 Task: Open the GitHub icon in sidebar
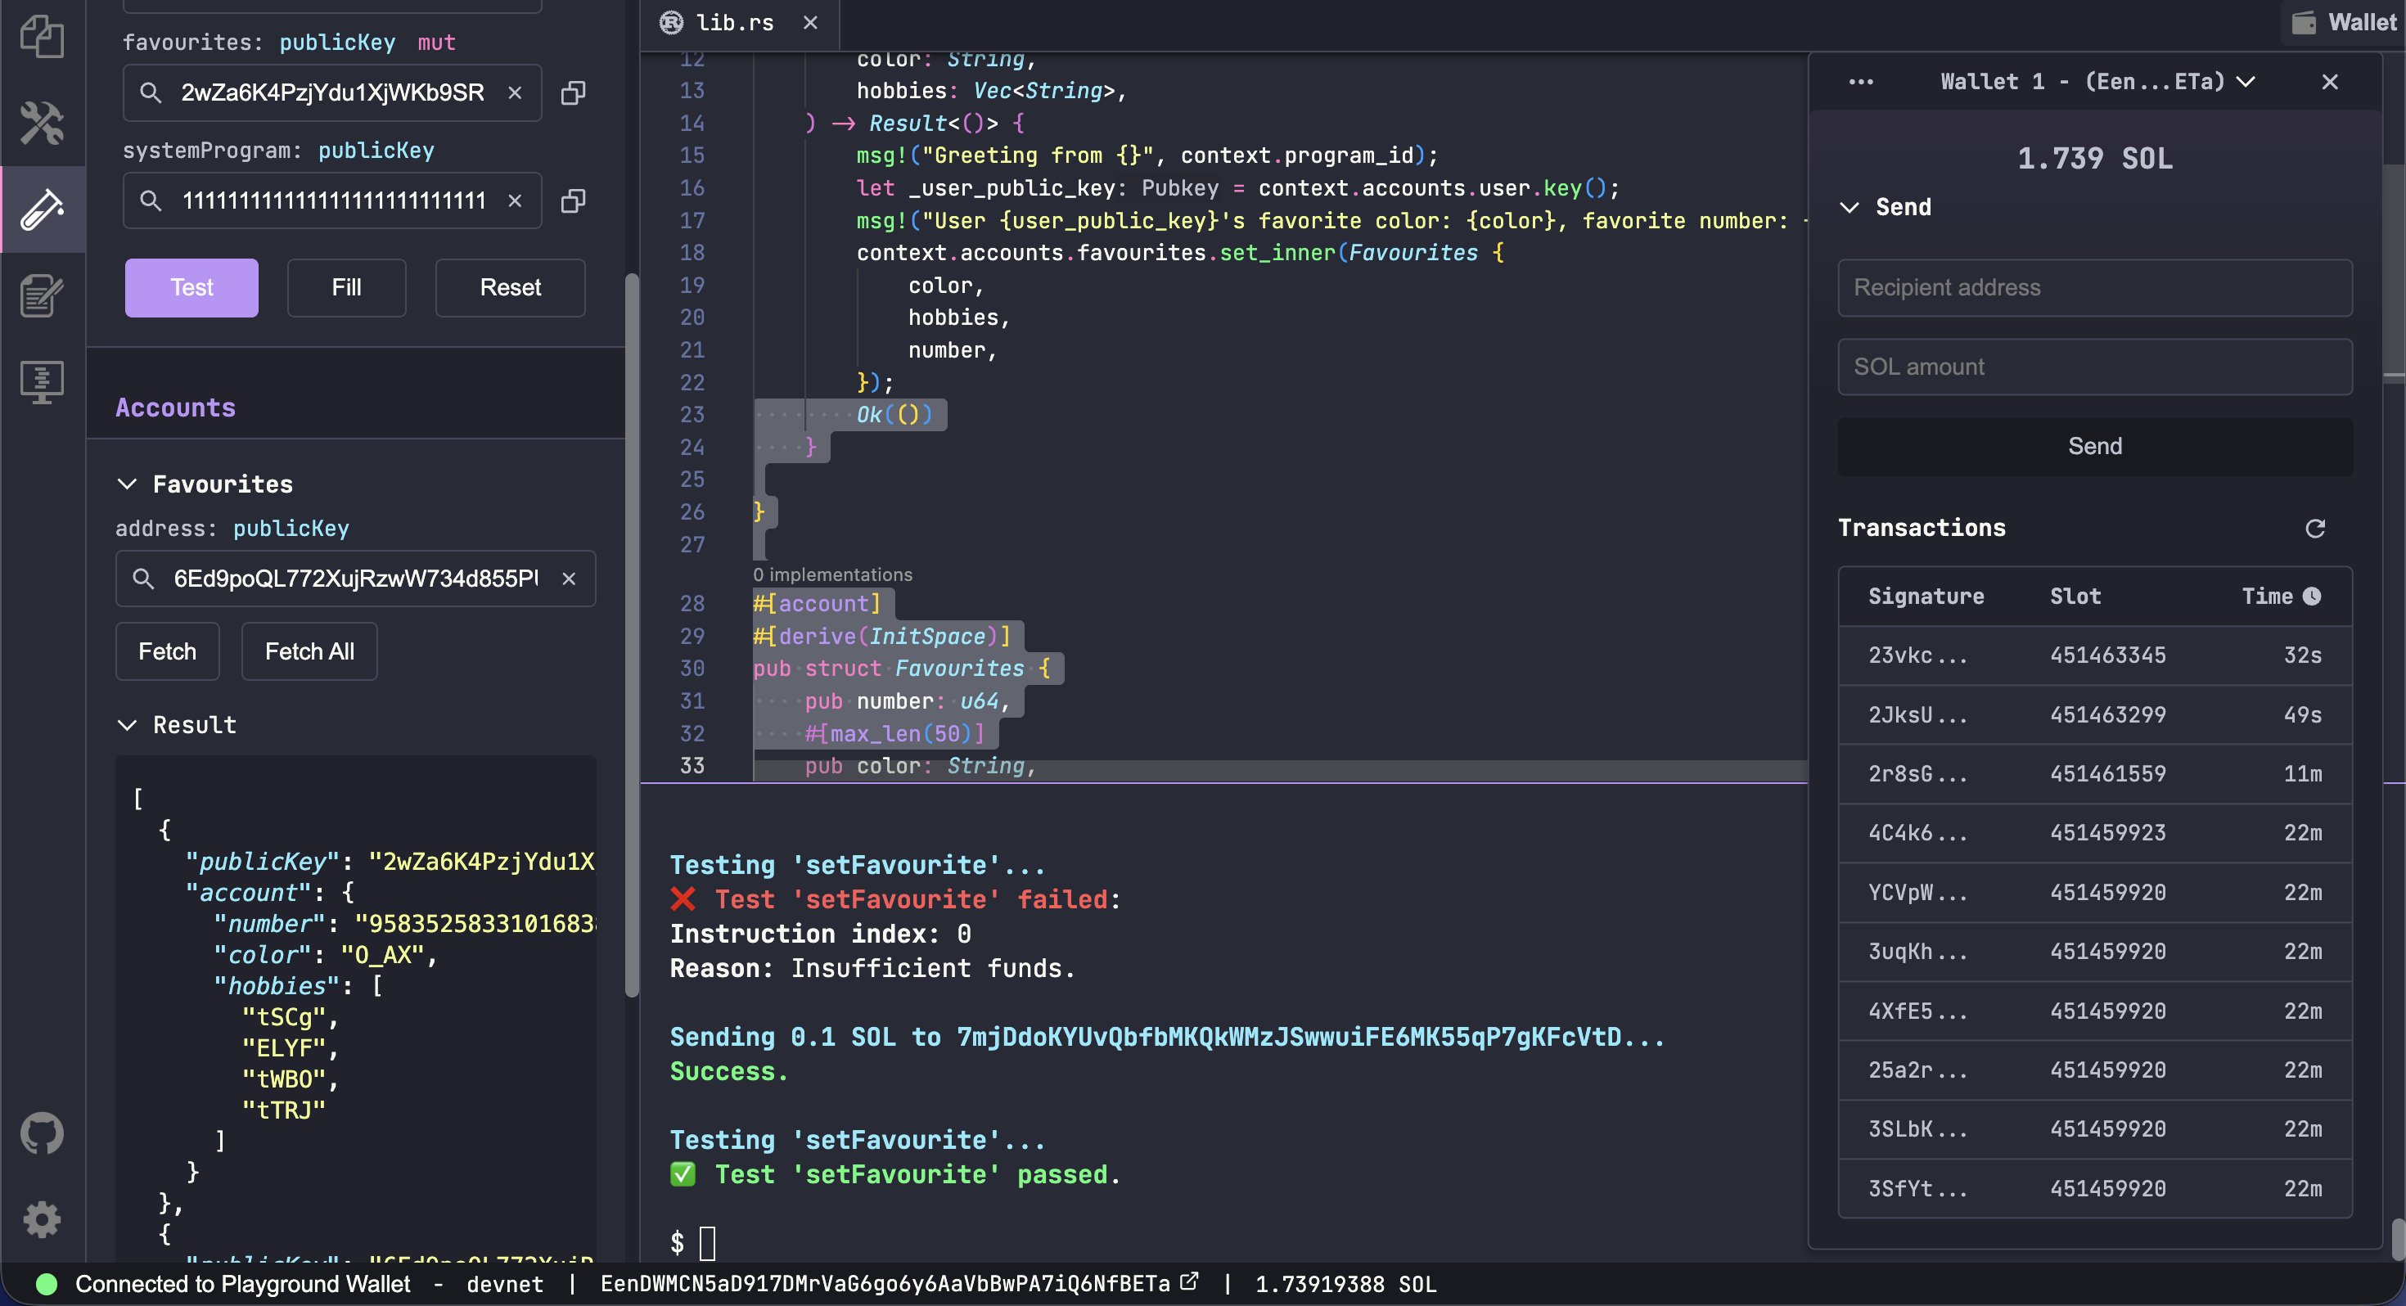pos(42,1133)
